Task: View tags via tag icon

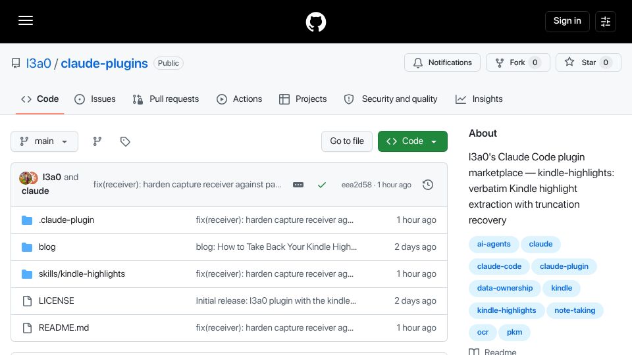Action: 125,141
